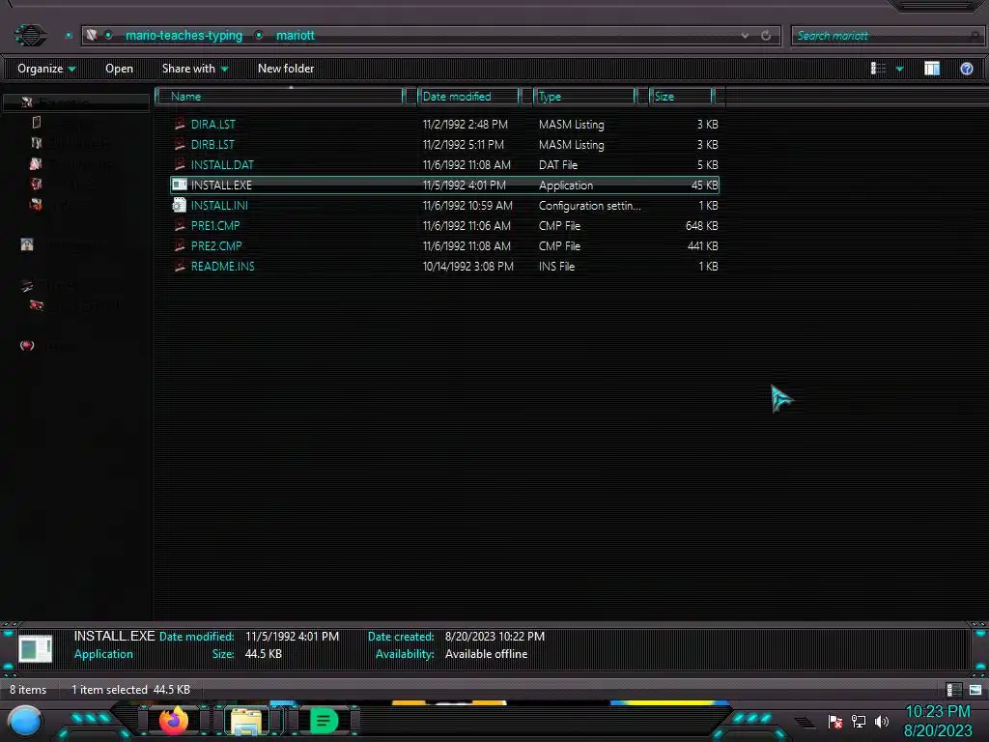Click the Favorites icon in navigation pane
989x742 pixels.
point(26,101)
